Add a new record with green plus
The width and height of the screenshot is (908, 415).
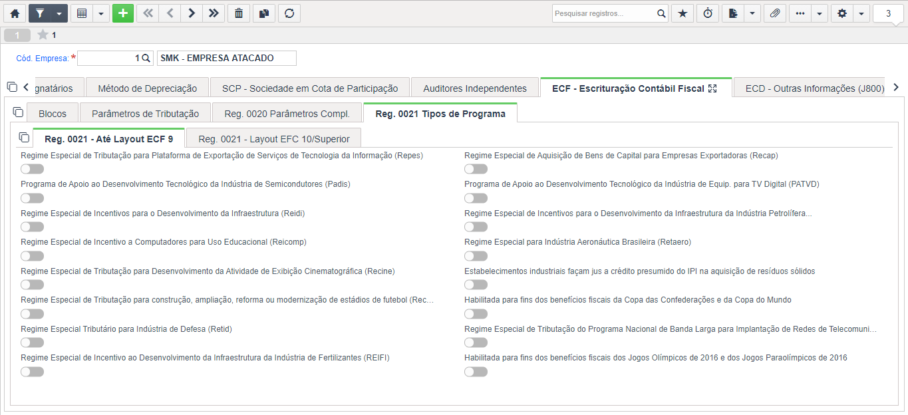coord(123,13)
